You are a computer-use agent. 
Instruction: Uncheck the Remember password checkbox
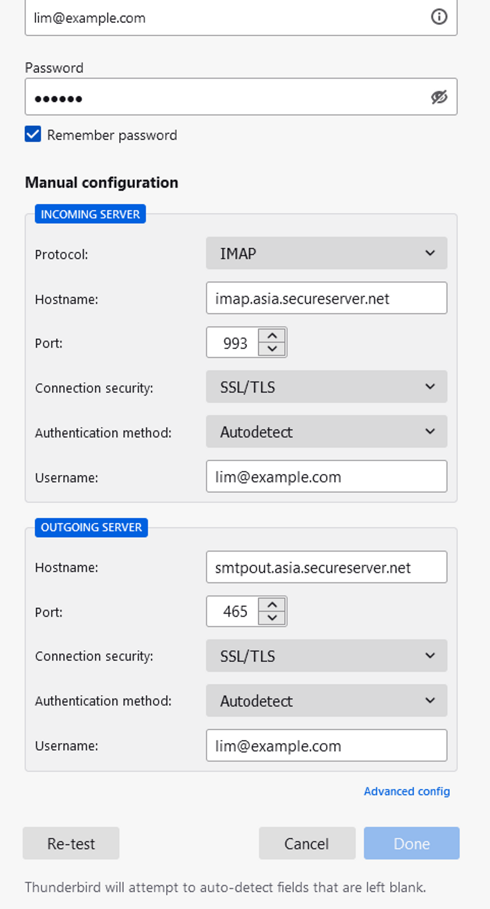coord(33,135)
